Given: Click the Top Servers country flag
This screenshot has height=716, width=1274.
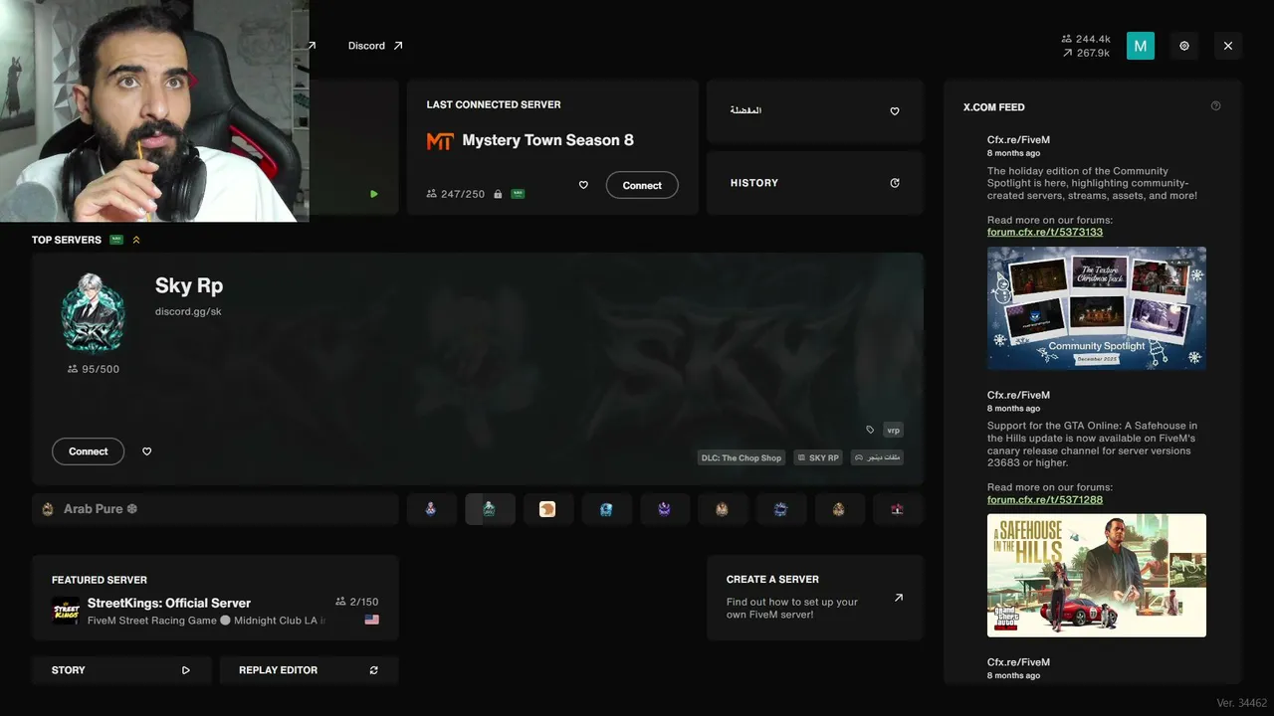Looking at the screenshot, I should (x=116, y=240).
